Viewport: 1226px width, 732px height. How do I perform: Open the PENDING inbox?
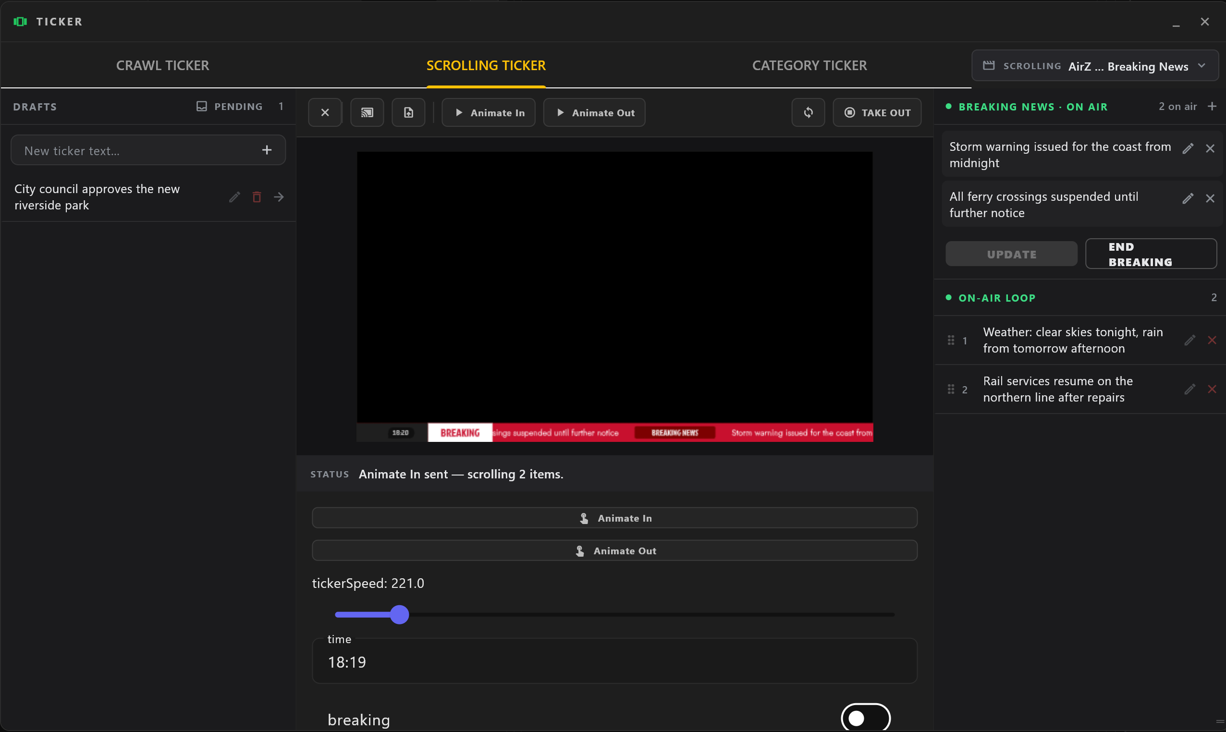coord(239,107)
